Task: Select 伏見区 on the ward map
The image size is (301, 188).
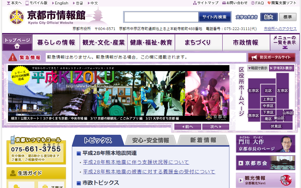Action: 276,126
